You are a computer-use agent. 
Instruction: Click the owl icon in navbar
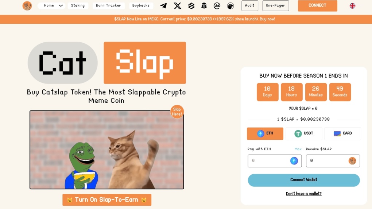pos(204,6)
